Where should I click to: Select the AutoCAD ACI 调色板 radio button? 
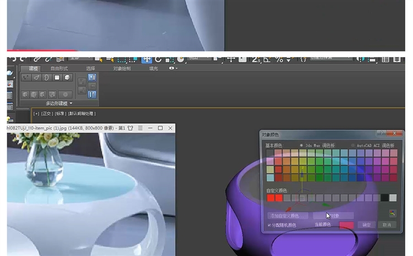pos(352,146)
